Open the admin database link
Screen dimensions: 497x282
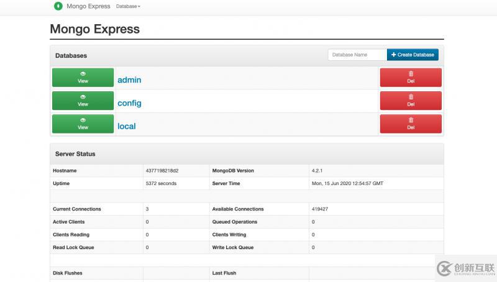pyautogui.click(x=129, y=80)
